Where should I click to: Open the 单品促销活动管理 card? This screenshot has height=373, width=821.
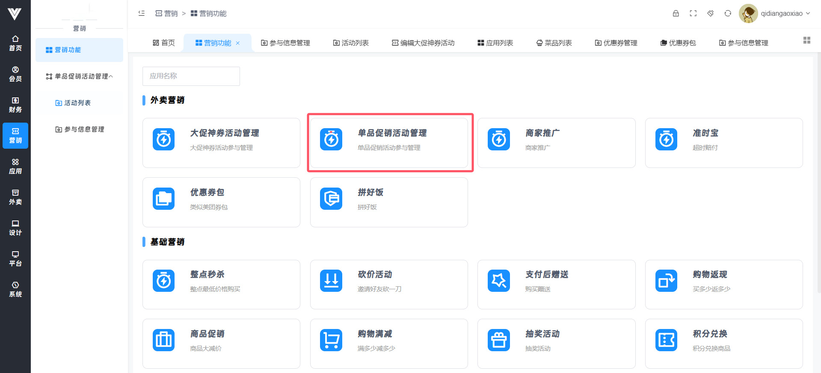[x=389, y=143]
